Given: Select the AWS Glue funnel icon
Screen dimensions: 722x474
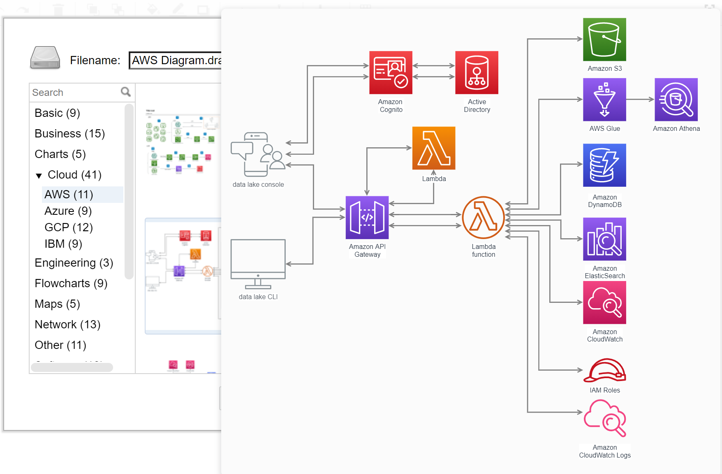Looking at the screenshot, I should click(x=604, y=99).
